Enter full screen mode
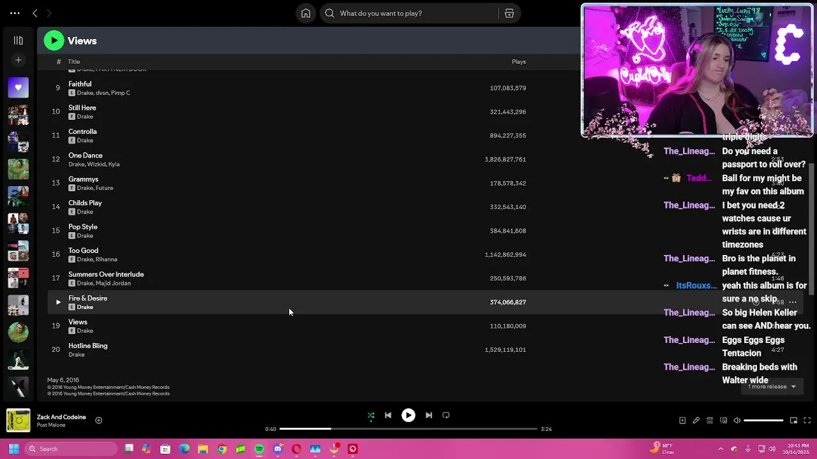817x459 pixels. (807, 421)
